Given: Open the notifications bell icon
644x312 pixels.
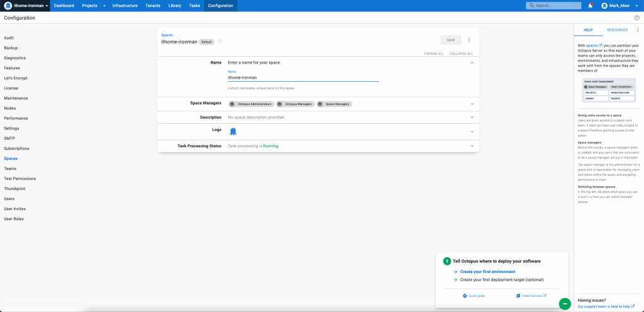Looking at the screenshot, I should (590, 6).
